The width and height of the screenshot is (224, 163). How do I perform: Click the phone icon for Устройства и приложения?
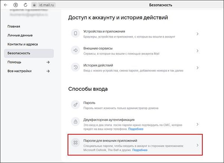(x=75, y=34)
